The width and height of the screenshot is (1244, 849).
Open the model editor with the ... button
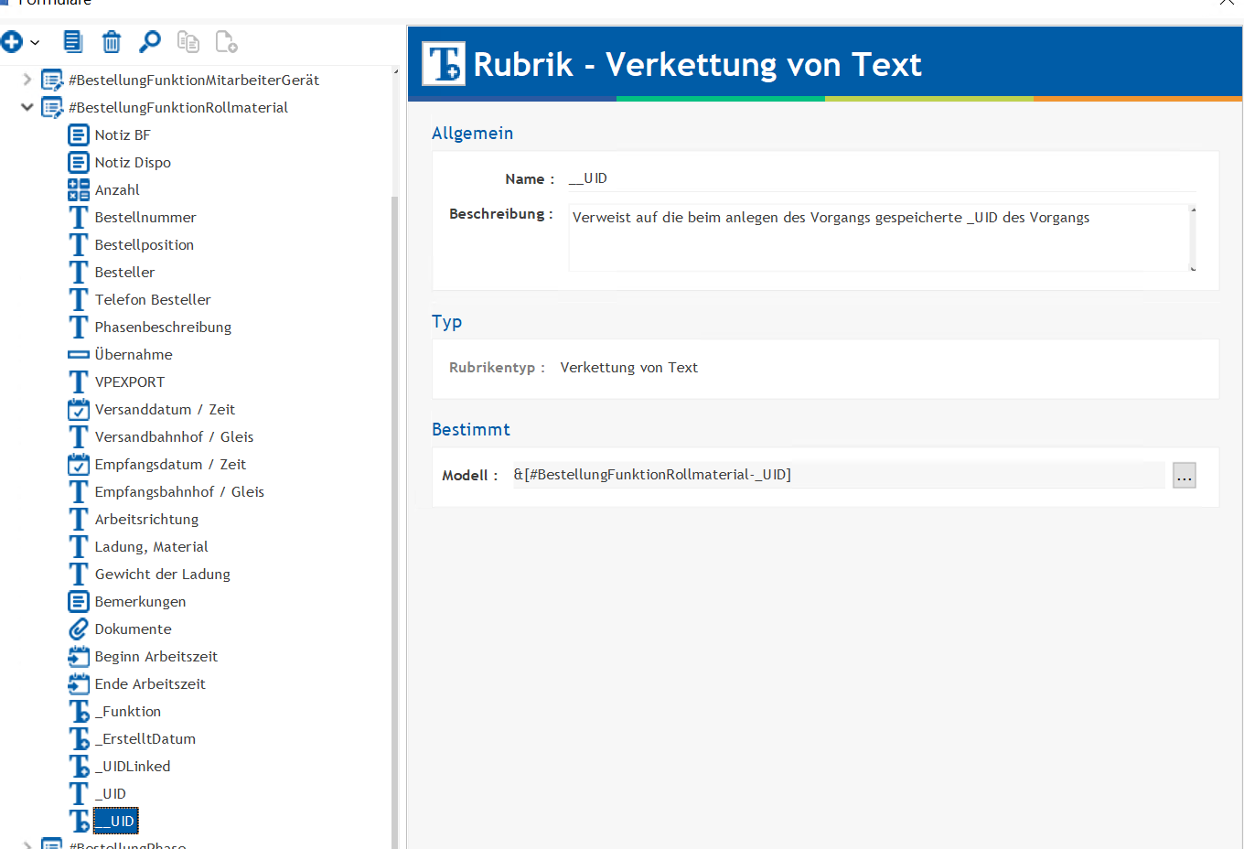[x=1185, y=476]
